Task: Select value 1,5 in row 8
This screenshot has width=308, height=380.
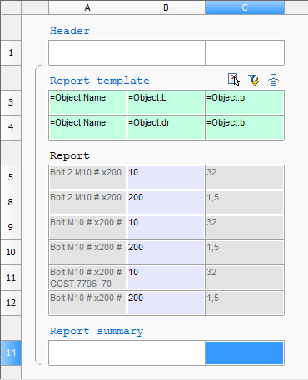Action: pyautogui.click(x=245, y=202)
